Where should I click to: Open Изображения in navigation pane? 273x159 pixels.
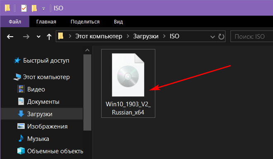(x=47, y=126)
